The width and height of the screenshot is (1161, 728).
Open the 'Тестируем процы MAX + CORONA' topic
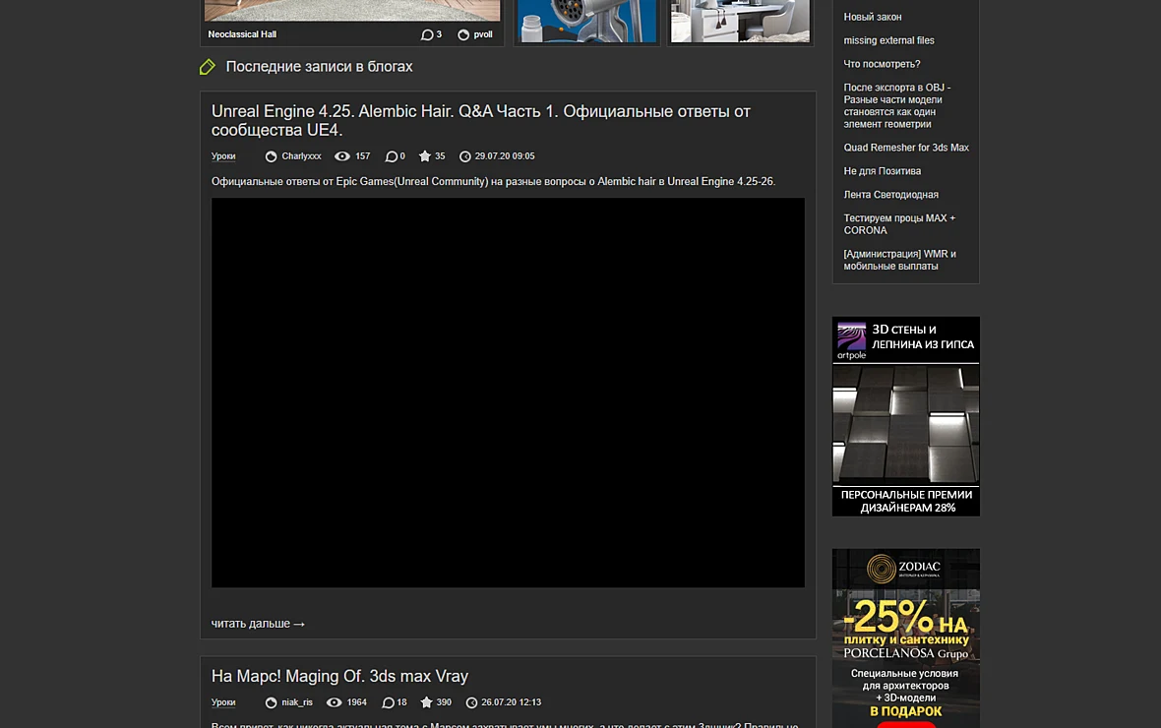coord(899,224)
